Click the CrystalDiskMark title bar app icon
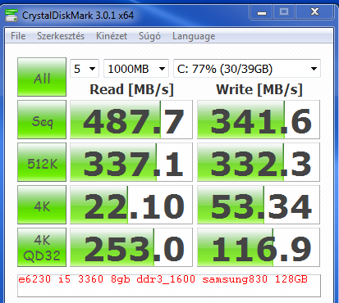Image resolution: width=339 pixels, height=303 pixels. (x=11, y=16)
